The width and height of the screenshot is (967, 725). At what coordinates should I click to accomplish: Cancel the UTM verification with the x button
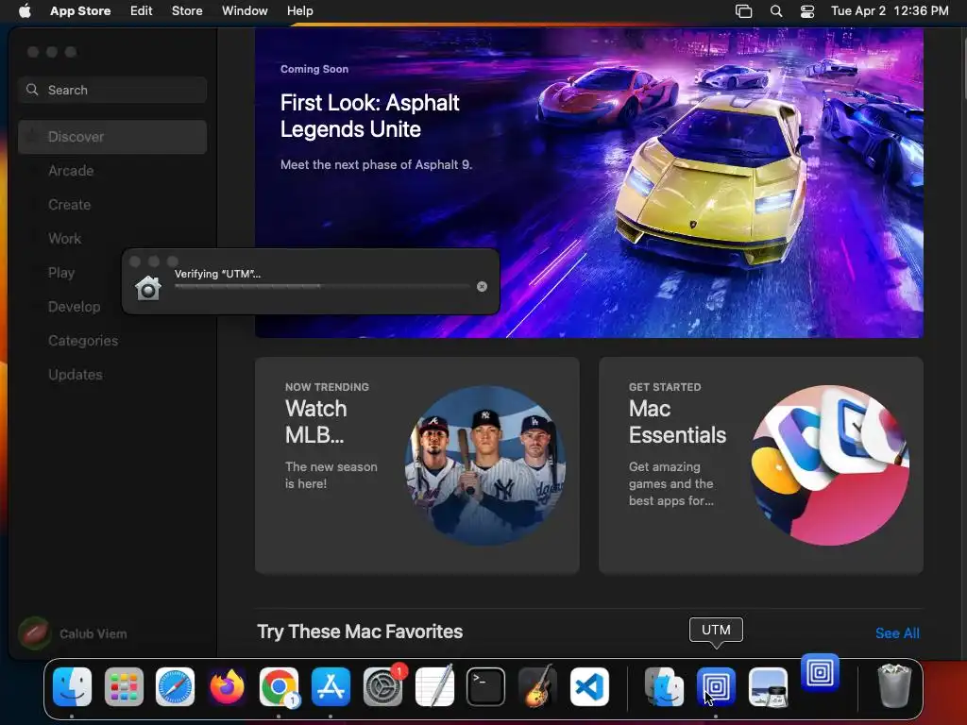[483, 287]
